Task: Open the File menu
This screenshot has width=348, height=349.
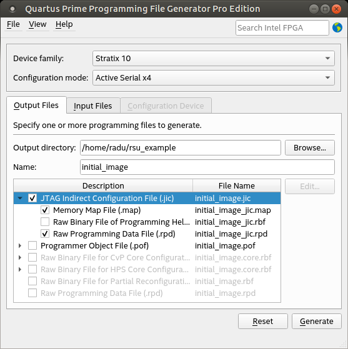Action: pos(13,24)
